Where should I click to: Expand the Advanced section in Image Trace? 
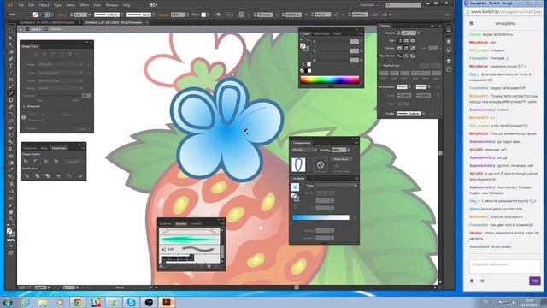tap(24, 106)
